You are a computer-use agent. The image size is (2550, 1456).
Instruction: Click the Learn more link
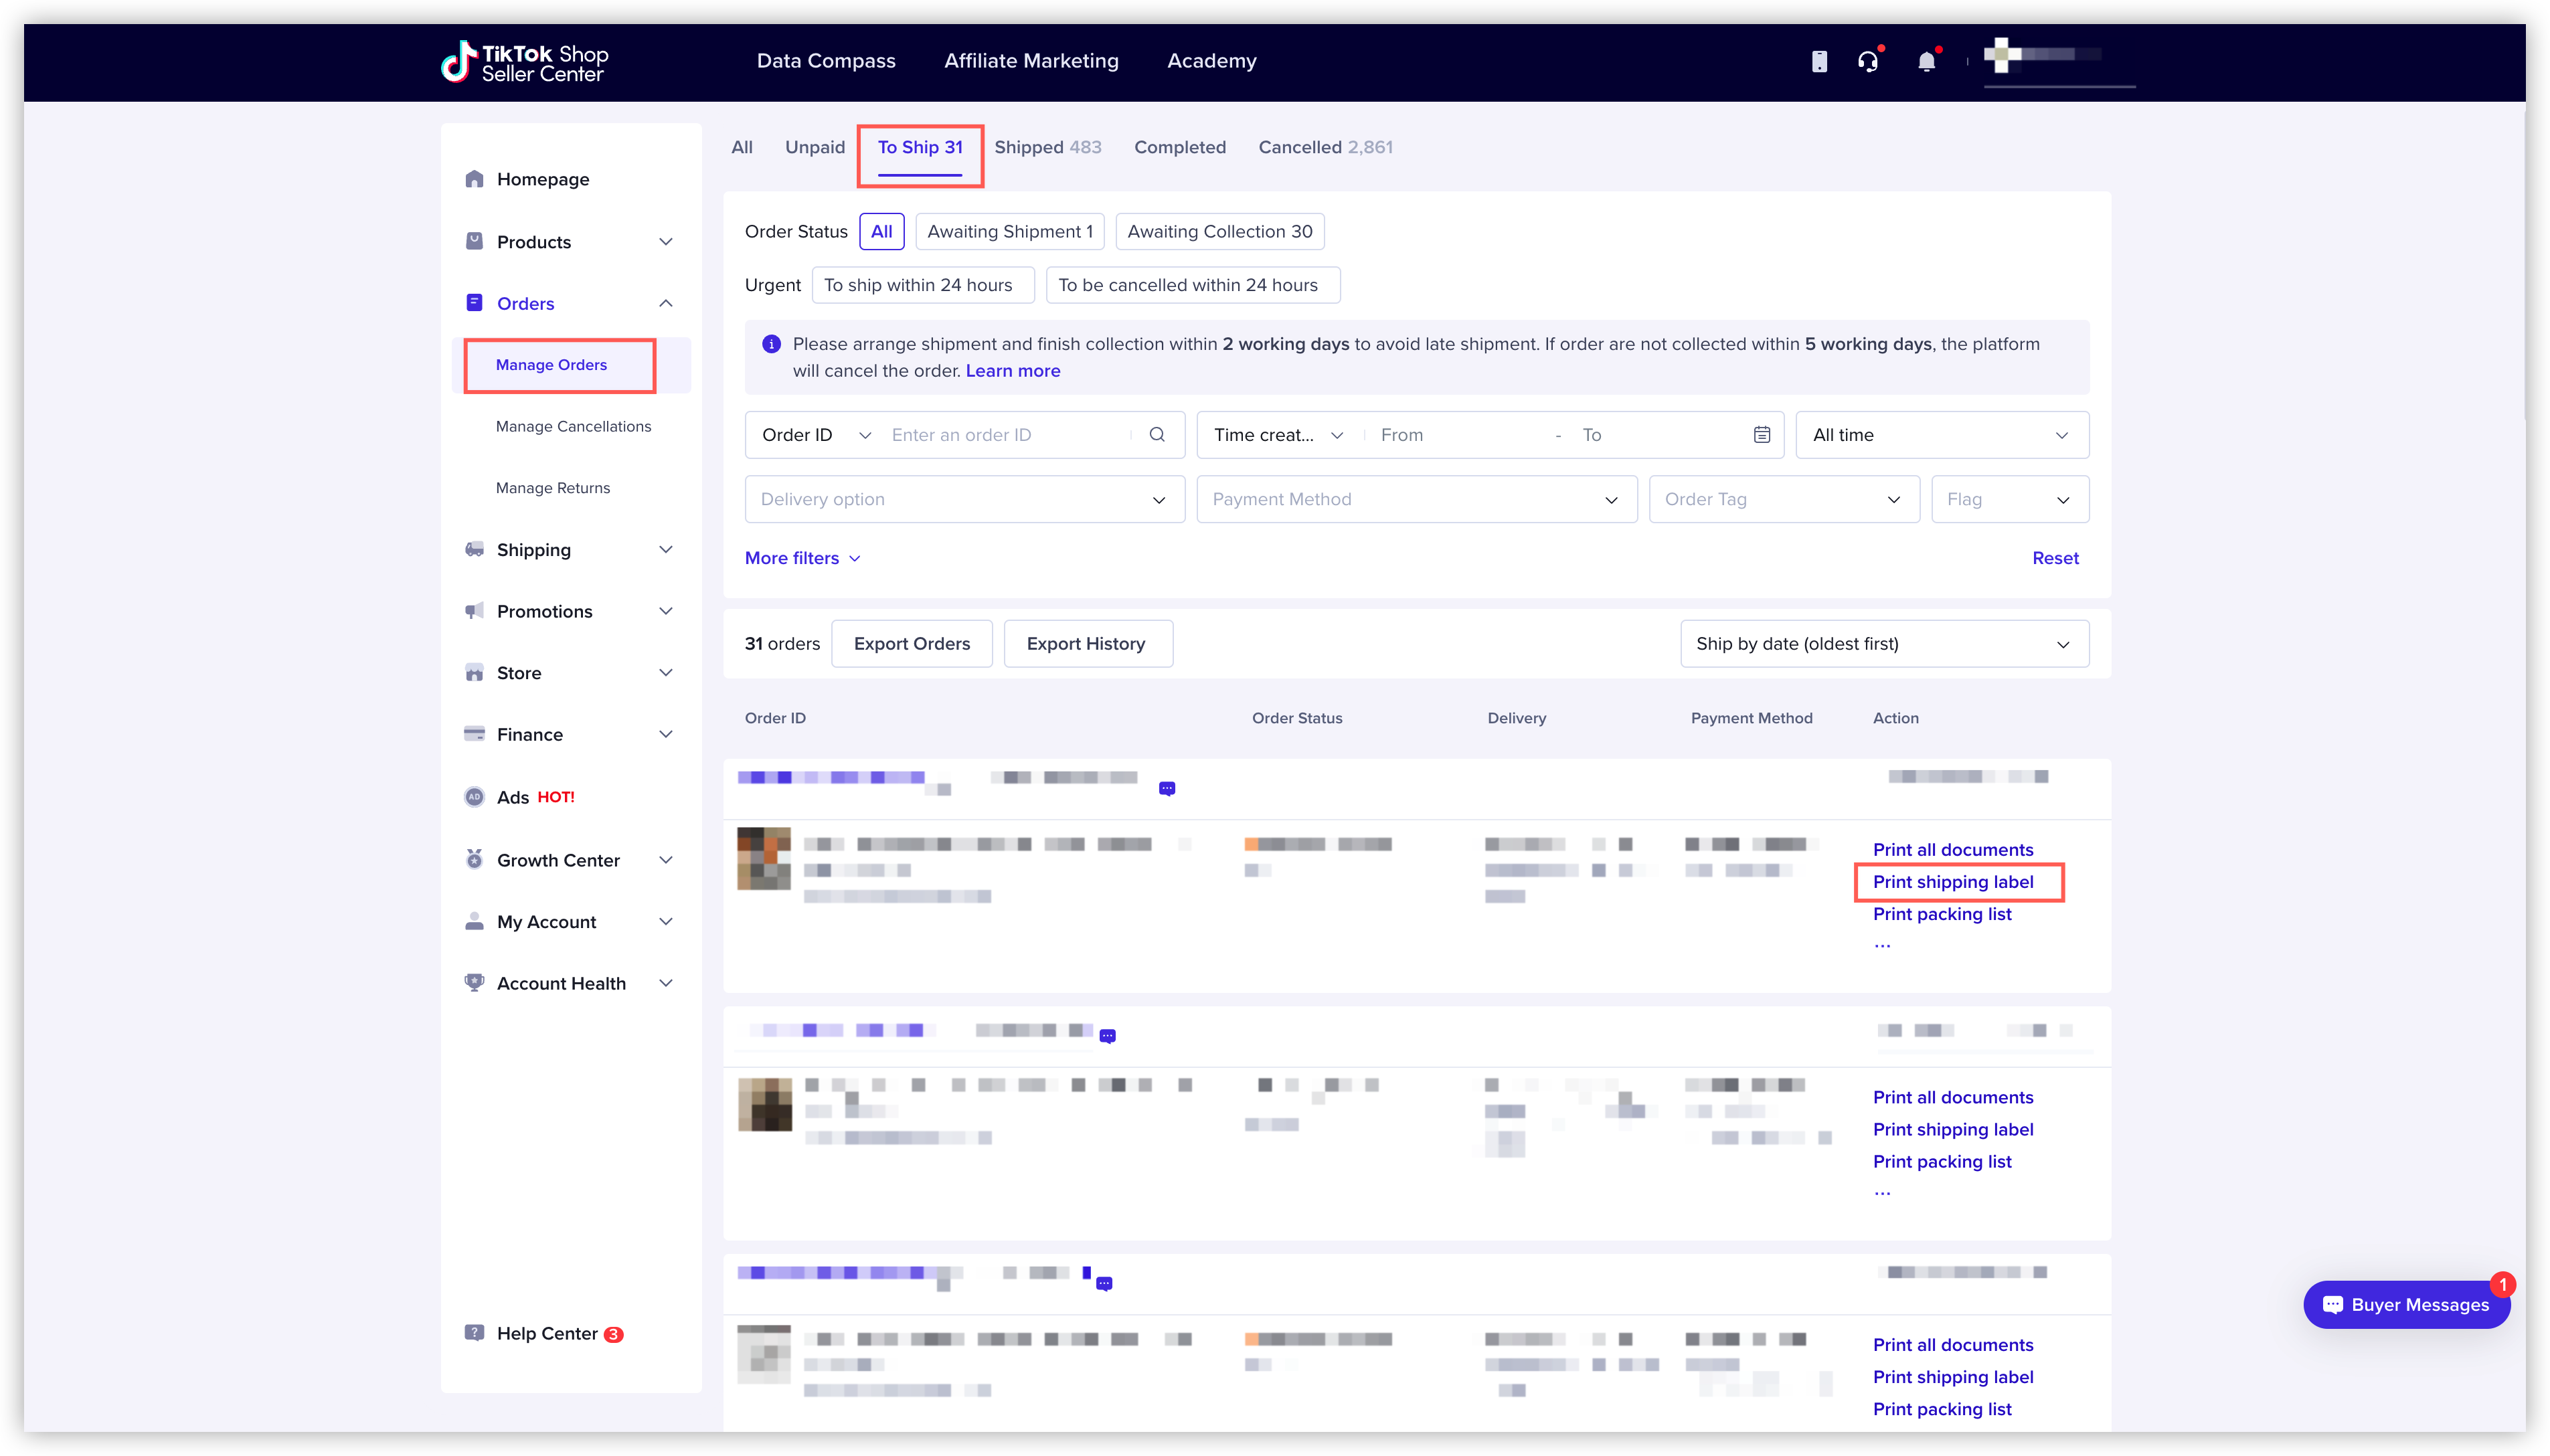coord(1012,371)
